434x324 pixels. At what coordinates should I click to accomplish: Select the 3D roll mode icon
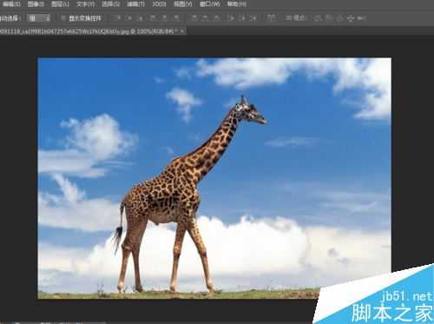point(328,18)
